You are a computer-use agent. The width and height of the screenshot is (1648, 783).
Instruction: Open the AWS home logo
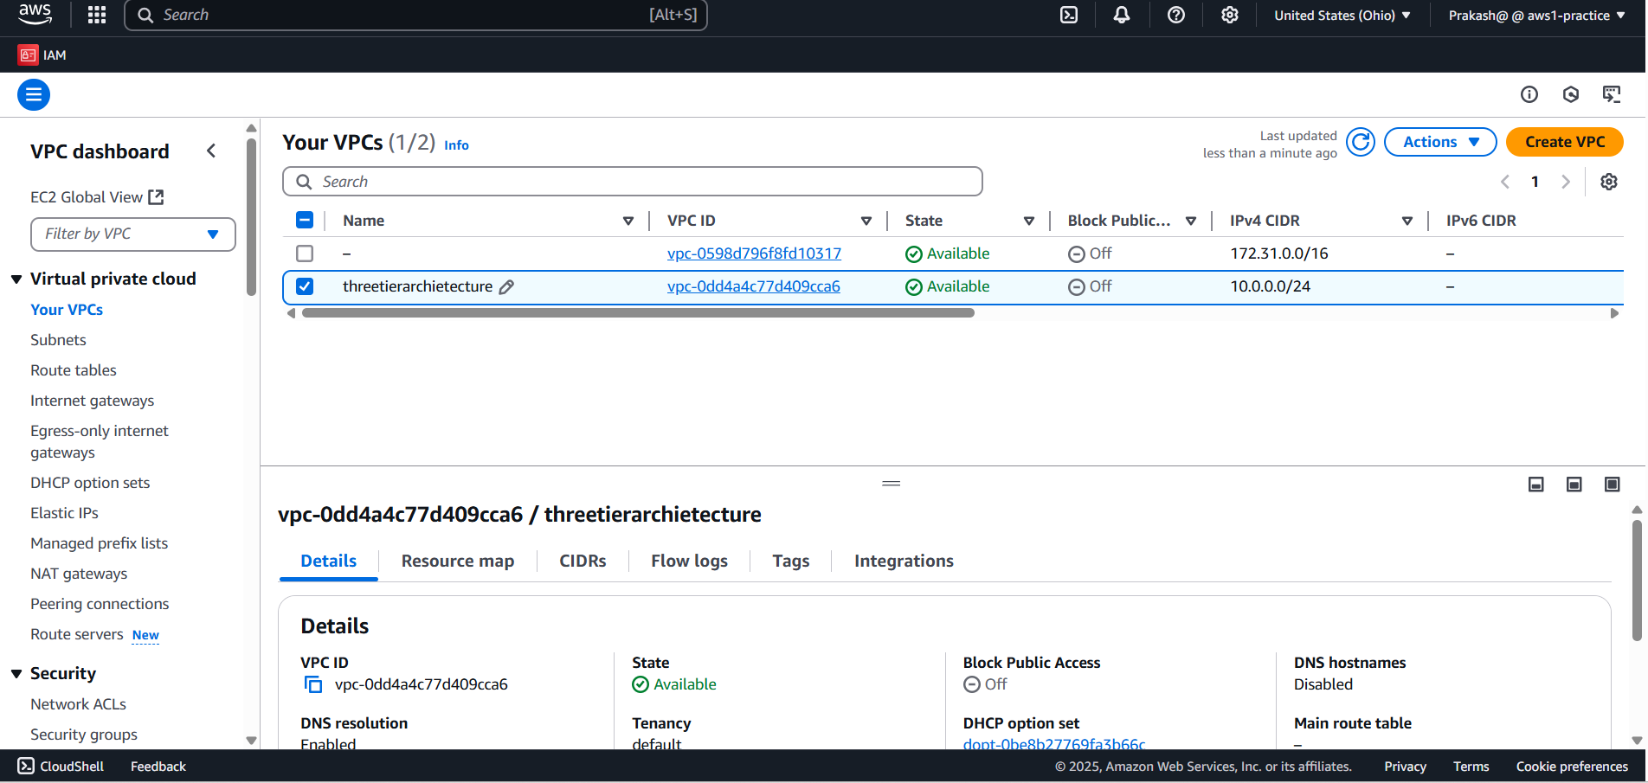point(35,14)
